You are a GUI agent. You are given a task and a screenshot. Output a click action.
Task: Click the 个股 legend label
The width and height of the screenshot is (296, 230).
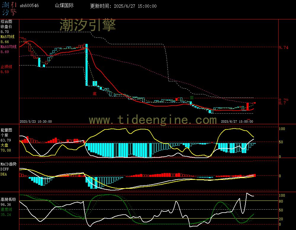[4, 135]
